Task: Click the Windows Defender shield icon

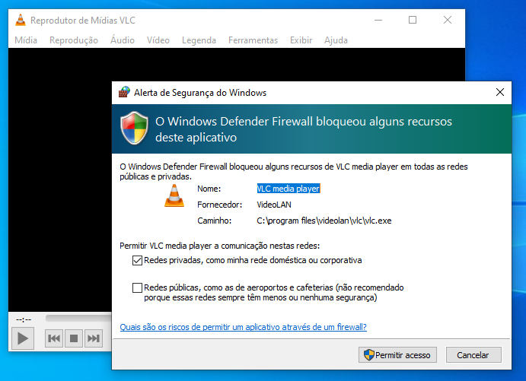Action: [135, 129]
